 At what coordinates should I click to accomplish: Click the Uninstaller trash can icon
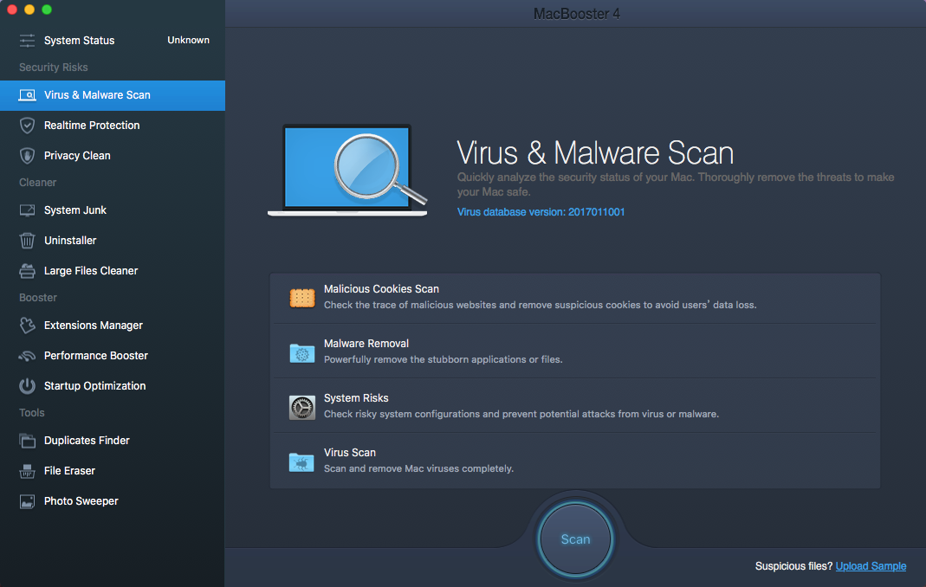[27, 241]
